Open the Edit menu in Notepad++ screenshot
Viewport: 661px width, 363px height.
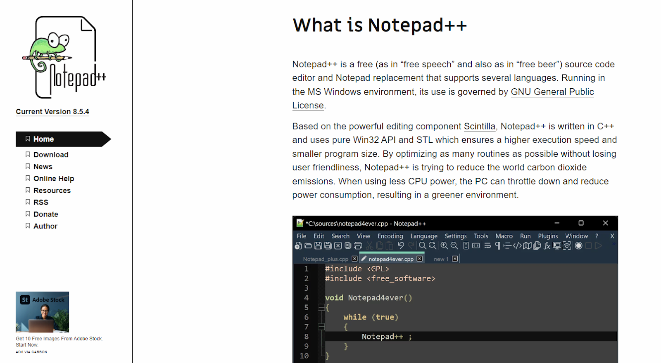(x=319, y=236)
